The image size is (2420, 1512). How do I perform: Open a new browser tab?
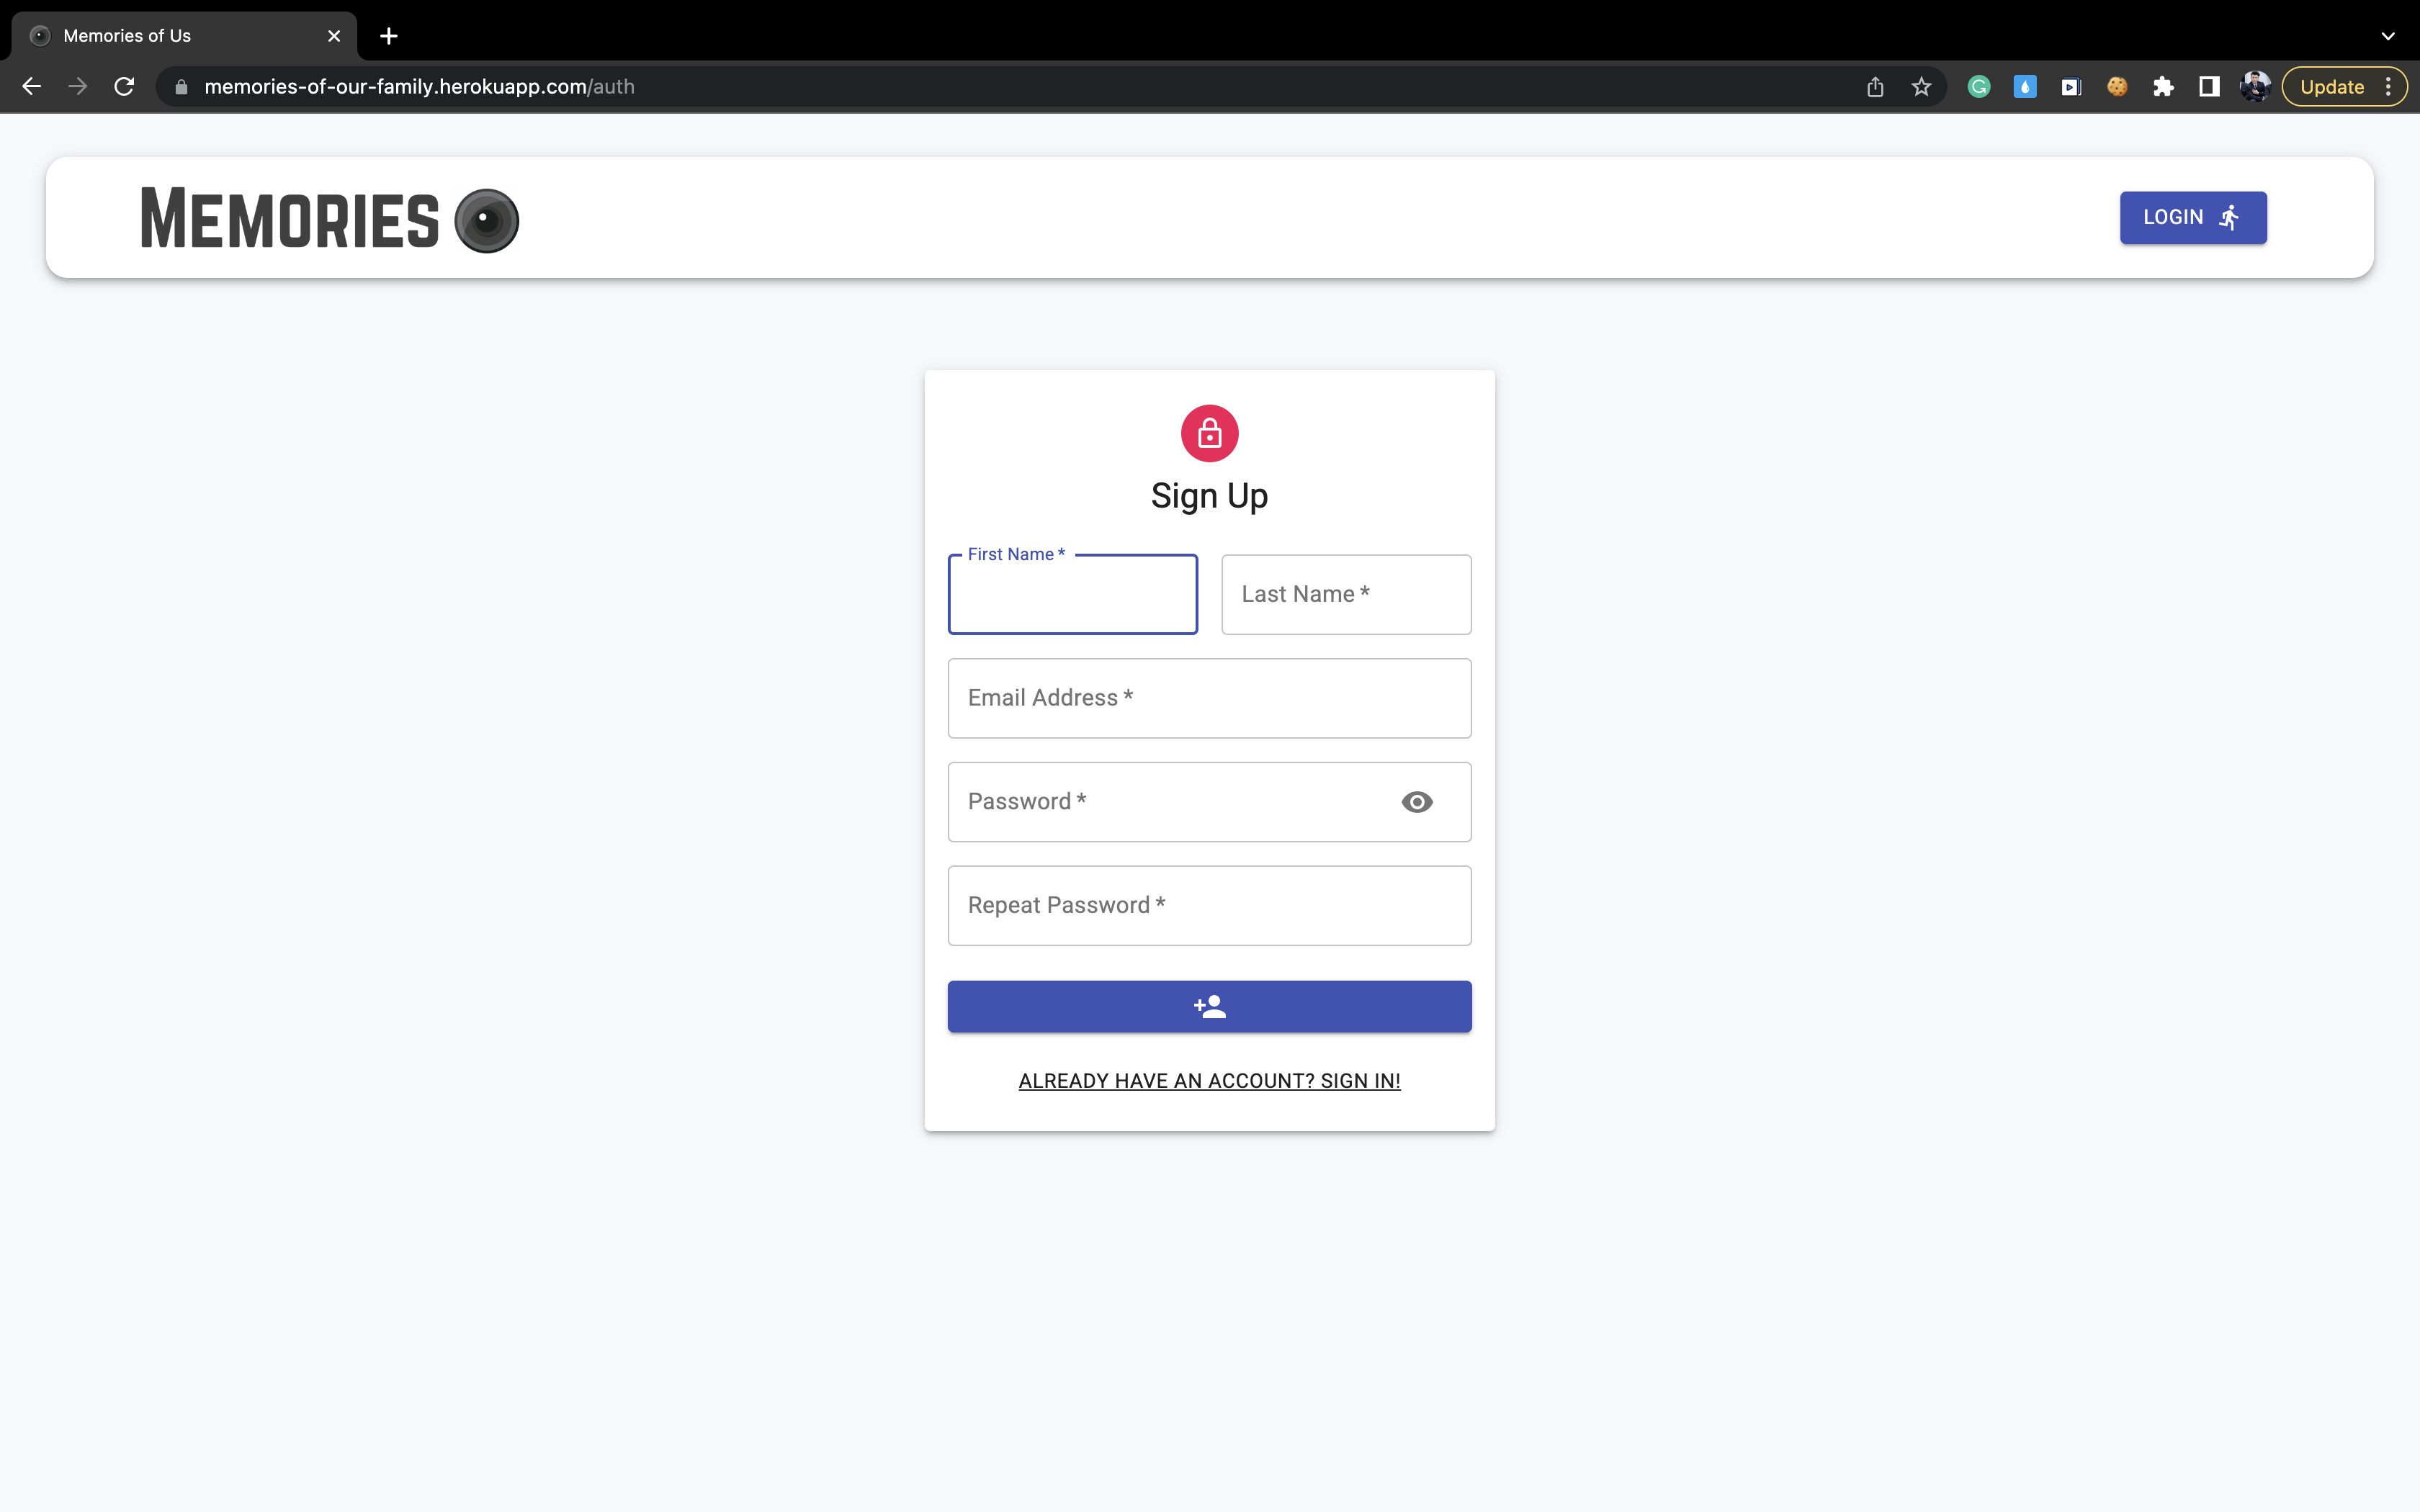[389, 36]
